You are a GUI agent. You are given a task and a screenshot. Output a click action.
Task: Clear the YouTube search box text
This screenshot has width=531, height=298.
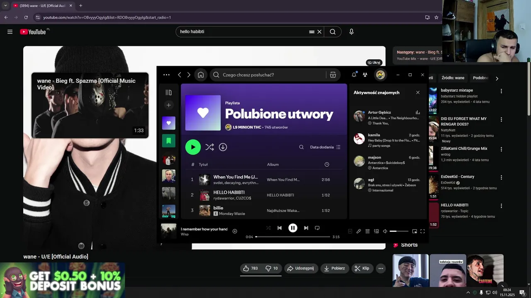319,32
